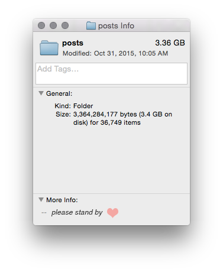This screenshot has height=269, width=223.
Task: Click the please stand by text
Action: coord(77,212)
